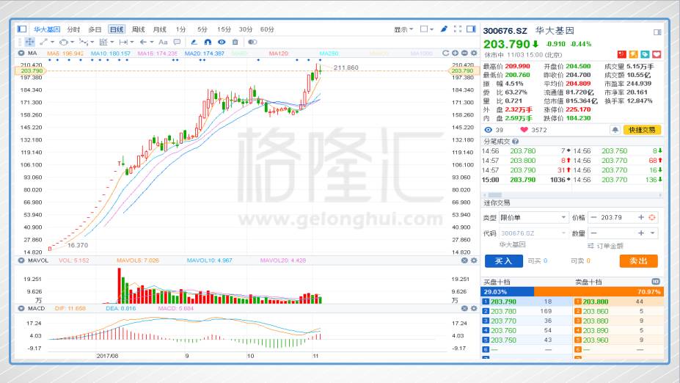Add stock to favorites heart icon
This screenshot has width=680, height=383.
pyautogui.click(x=657, y=54)
